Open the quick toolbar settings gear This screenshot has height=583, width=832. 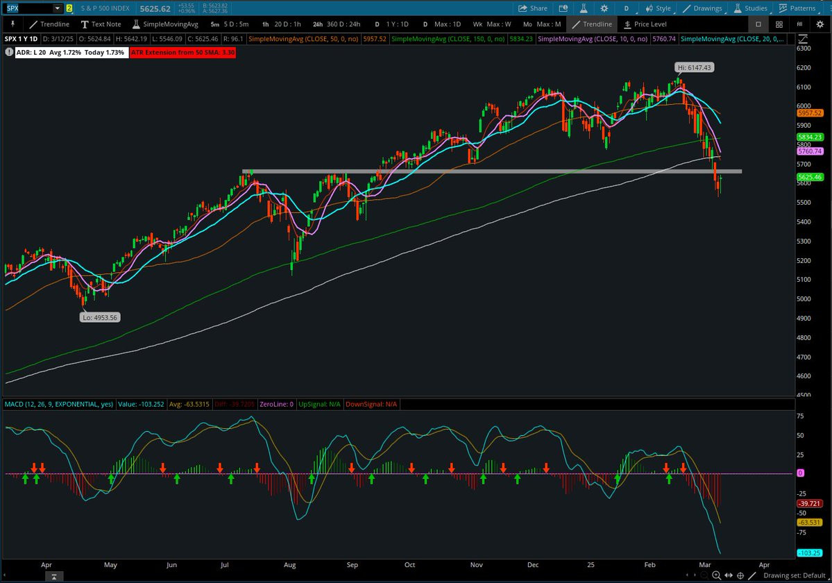pyautogui.click(x=820, y=24)
